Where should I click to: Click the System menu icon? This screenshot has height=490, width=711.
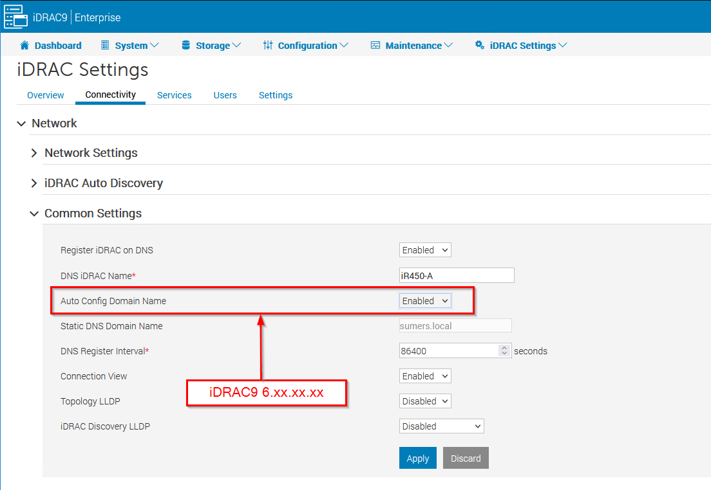(x=104, y=45)
